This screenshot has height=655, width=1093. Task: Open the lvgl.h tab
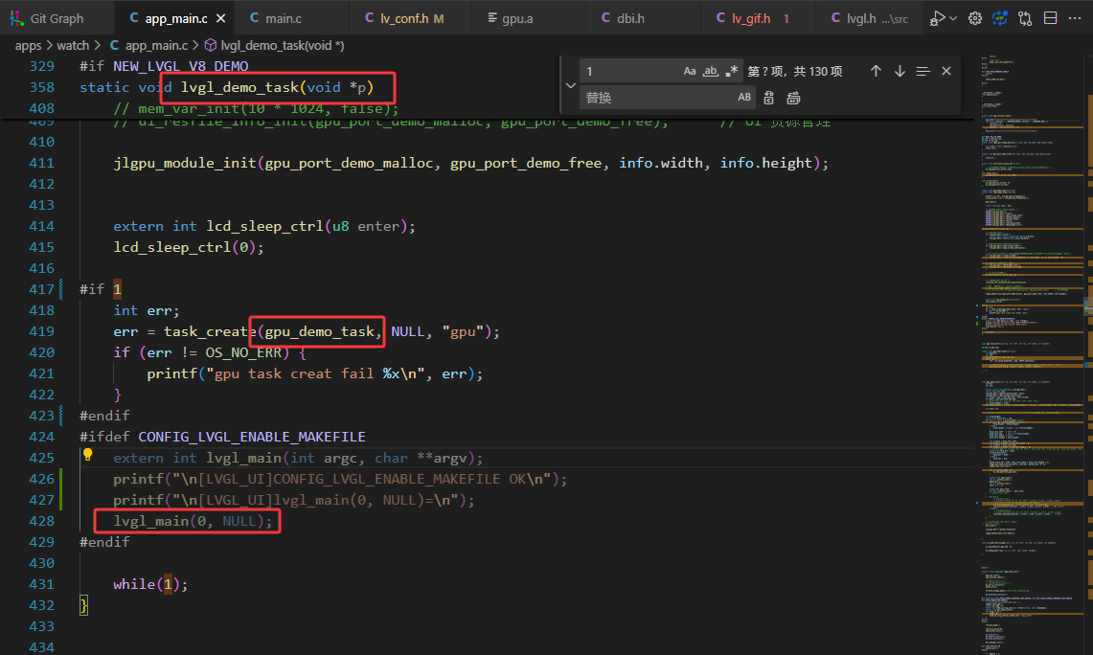tap(869, 18)
